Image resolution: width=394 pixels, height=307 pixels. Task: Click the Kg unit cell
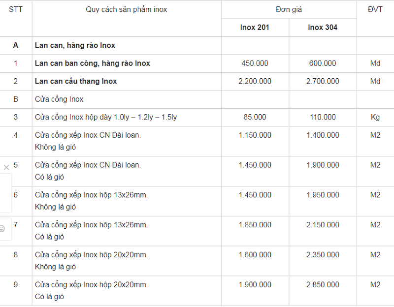375,117
